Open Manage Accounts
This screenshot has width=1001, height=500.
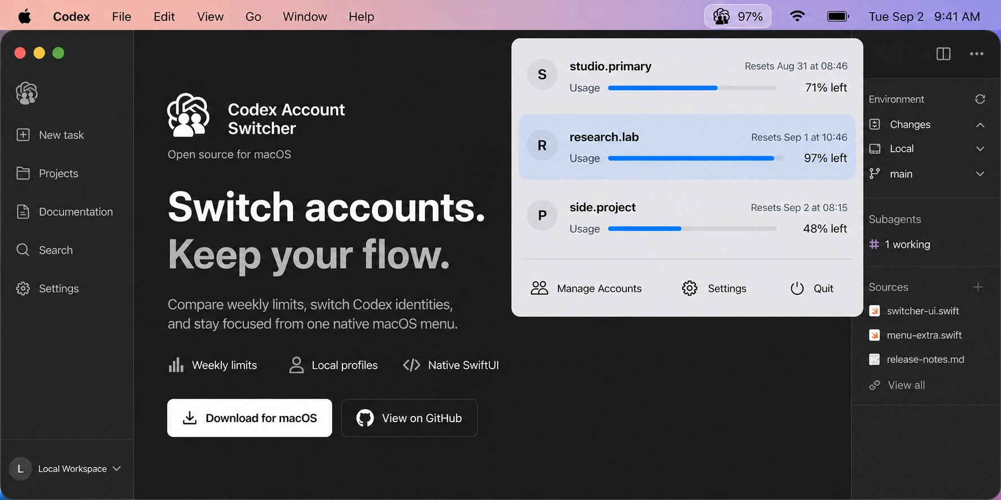(586, 288)
